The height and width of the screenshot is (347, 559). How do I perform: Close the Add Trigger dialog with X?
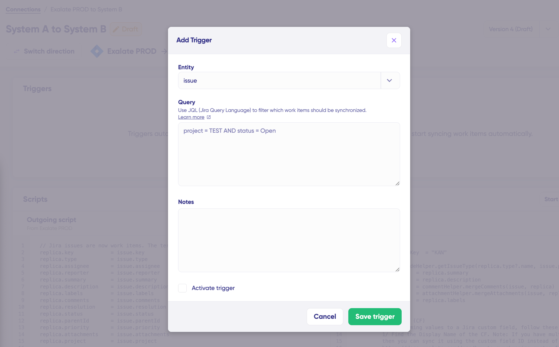(x=394, y=40)
